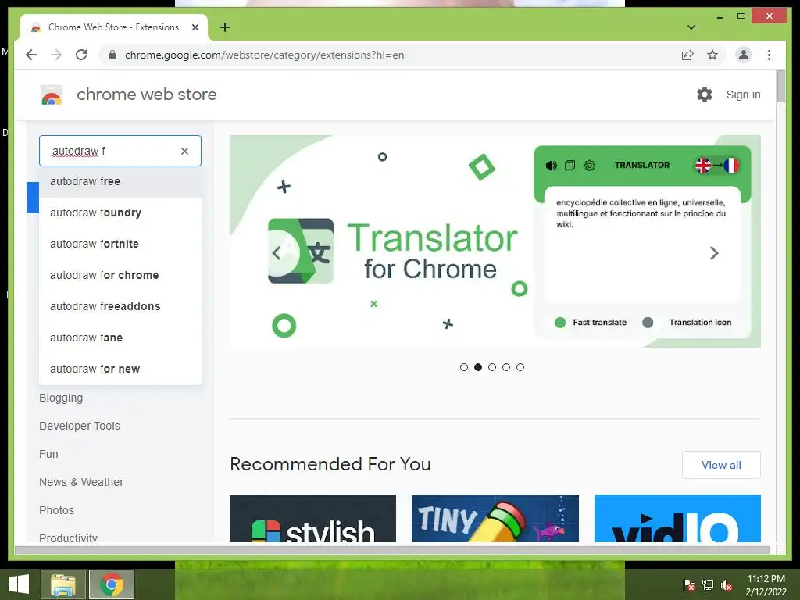Select first carousel dot
The width and height of the screenshot is (800, 600).
[464, 367]
